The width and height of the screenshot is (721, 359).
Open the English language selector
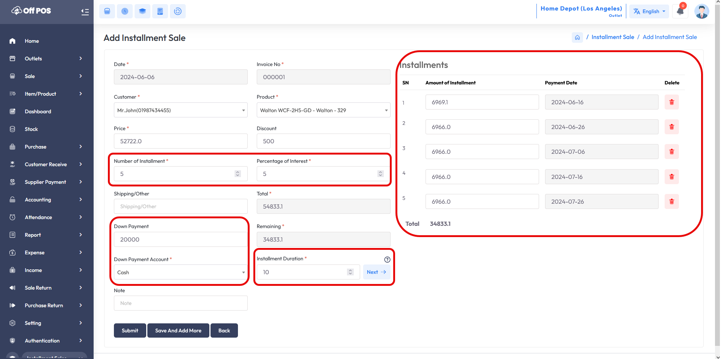click(x=649, y=11)
